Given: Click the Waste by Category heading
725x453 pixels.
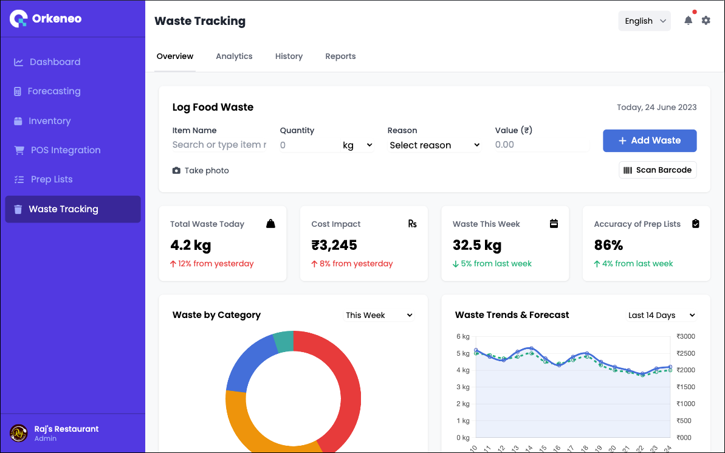Looking at the screenshot, I should (x=216, y=315).
